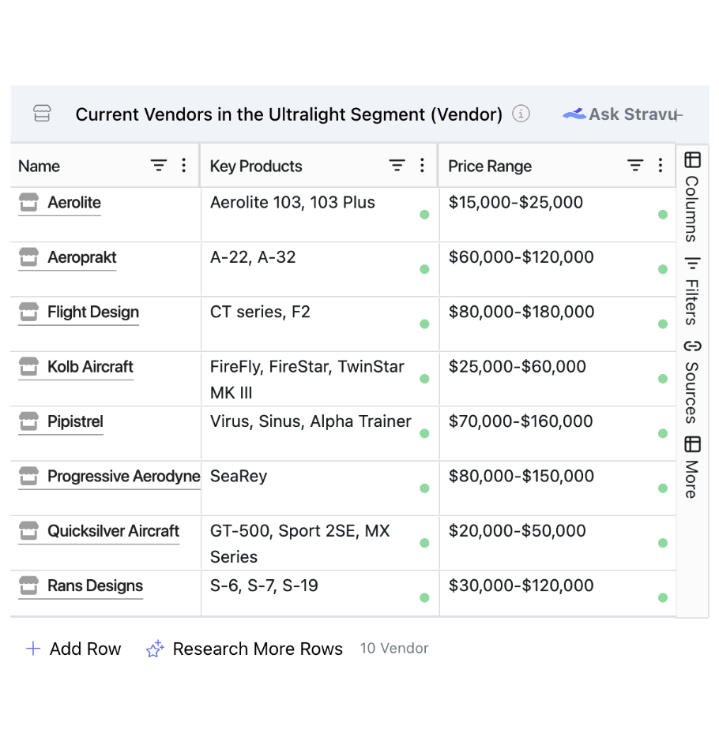Click green status dot in Aerolite price cell
The width and height of the screenshot is (719, 737).
pyautogui.click(x=663, y=215)
